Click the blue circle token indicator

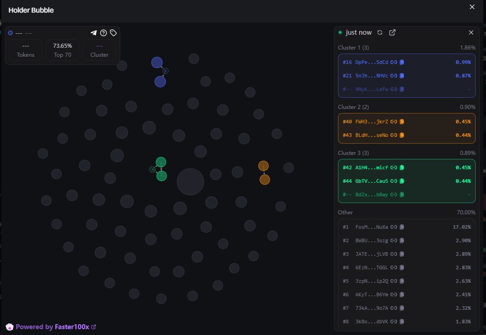click(10, 33)
